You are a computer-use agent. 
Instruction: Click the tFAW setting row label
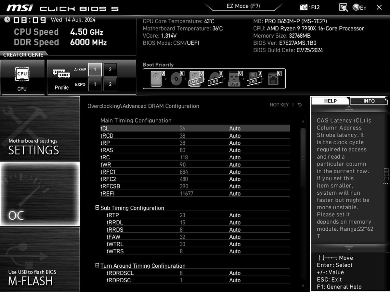coord(114,237)
